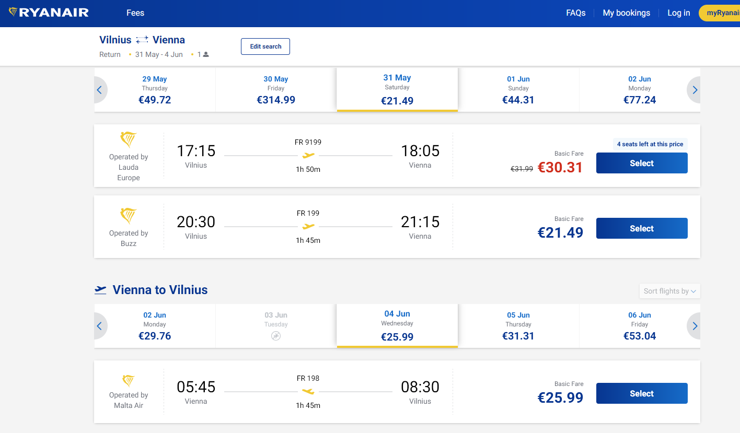Open the Log in link
This screenshot has width=740, height=433.
679,13
